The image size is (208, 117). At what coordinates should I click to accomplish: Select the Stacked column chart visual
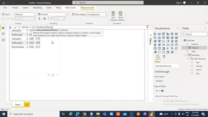(159, 34)
